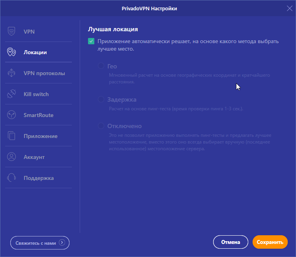Choose the Отключено radio option
The height and width of the screenshot is (257, 296).
pos(101,126)
